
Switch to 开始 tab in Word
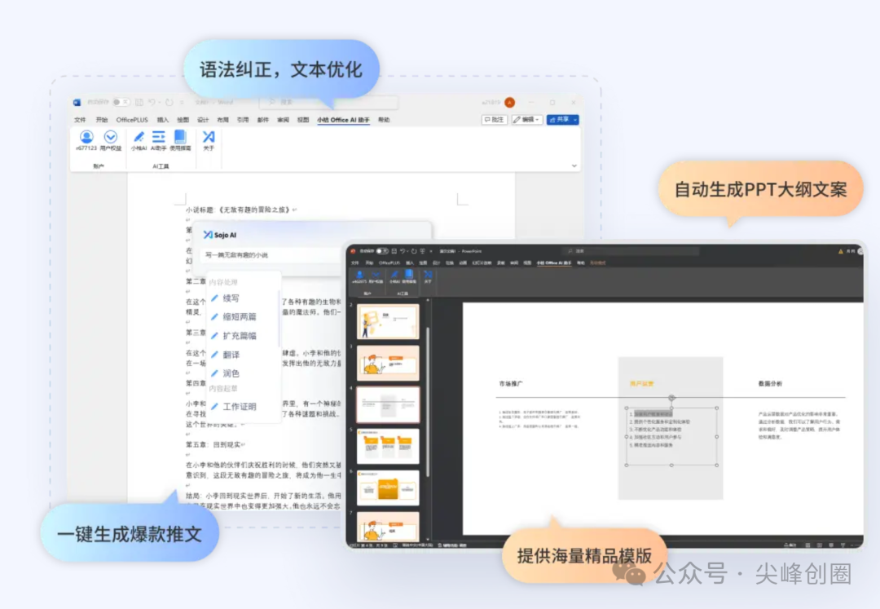(102, 120)
